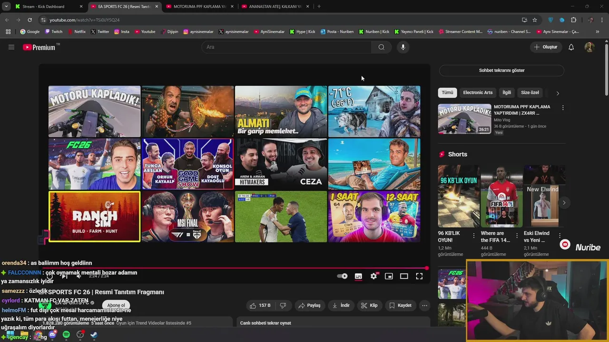The height and width of the screenshot is (342, 609).
Task: Open the RANCH SIM endscreen thumbnail
Action: (x=94, y=217)
